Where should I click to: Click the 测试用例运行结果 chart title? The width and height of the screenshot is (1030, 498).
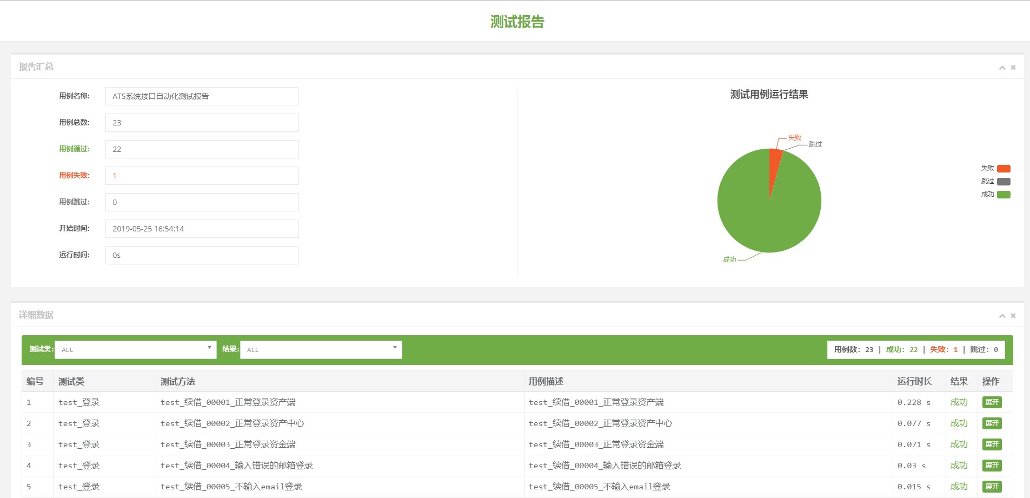click(x=769, y=95)
